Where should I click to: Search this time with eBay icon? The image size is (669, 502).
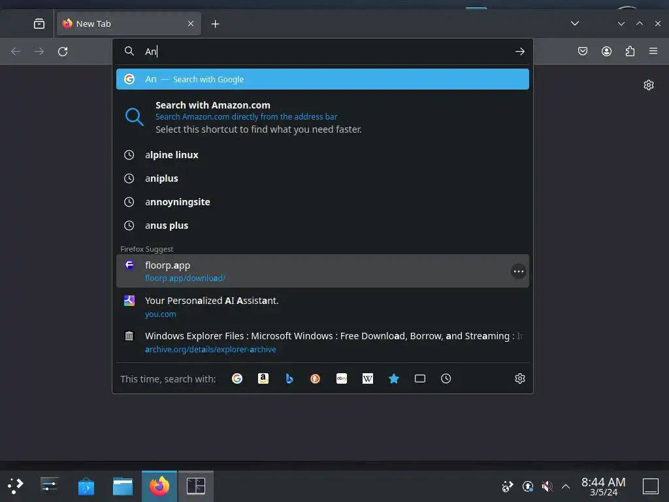click(x=341, y=378)
